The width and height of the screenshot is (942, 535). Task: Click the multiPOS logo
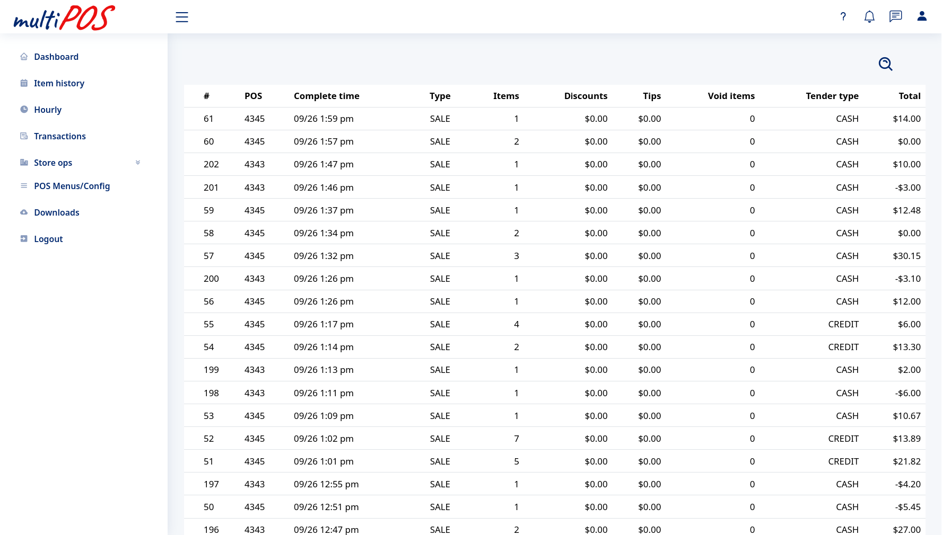64,18
